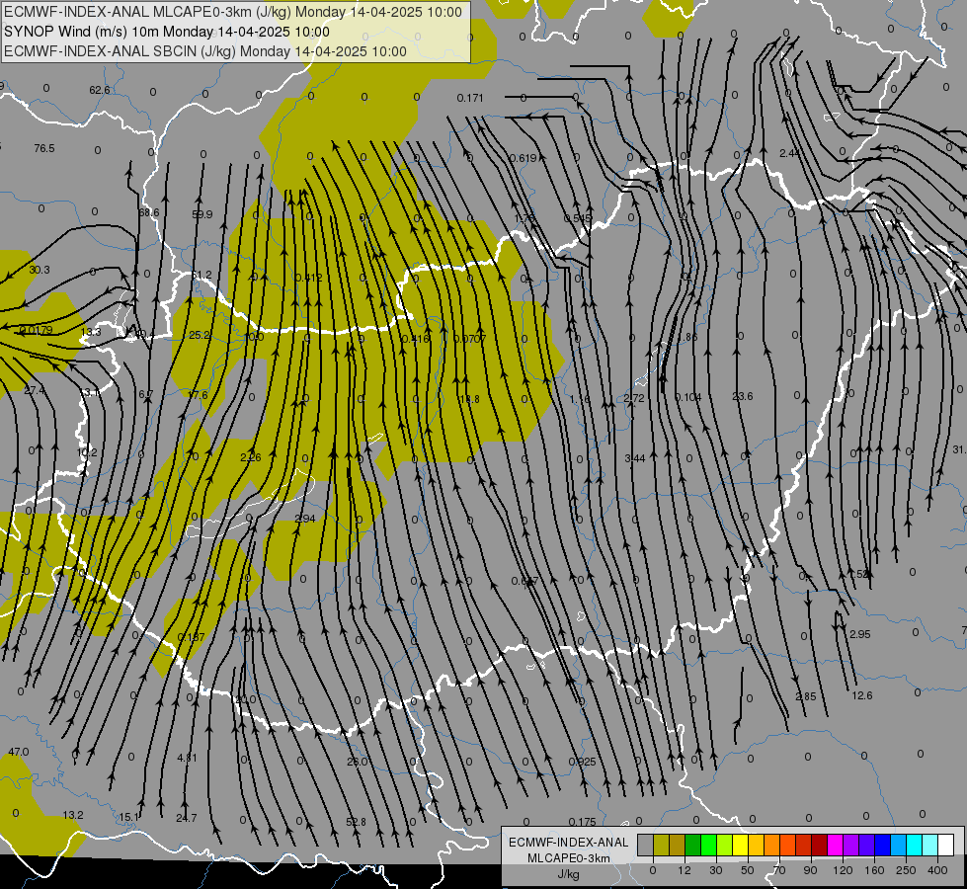This screenshot has width=967, height=889.
Task: Click the 0.0179 value on the map
Action: click(x=37, y=331)
